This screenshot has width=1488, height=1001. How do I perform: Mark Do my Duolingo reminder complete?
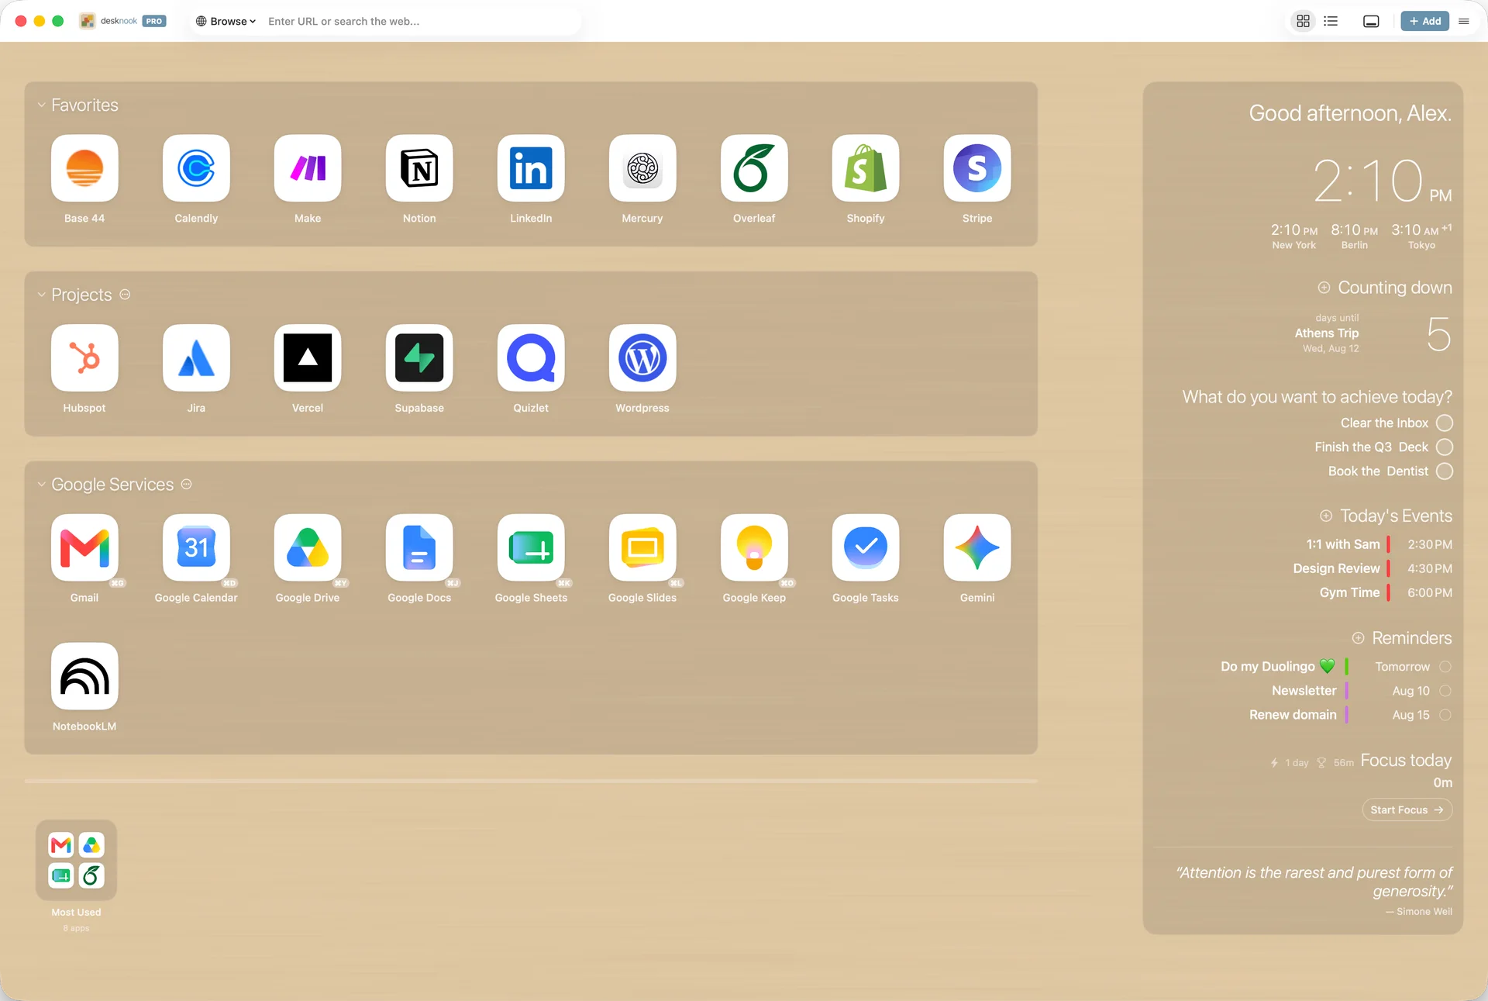click(x=1445, y=667)
